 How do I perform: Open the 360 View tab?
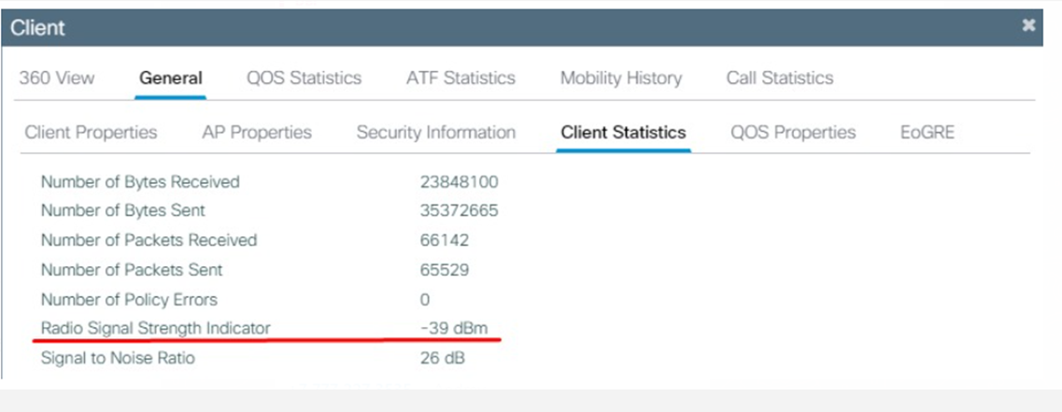pyautogui.click(x=56, y=78)
